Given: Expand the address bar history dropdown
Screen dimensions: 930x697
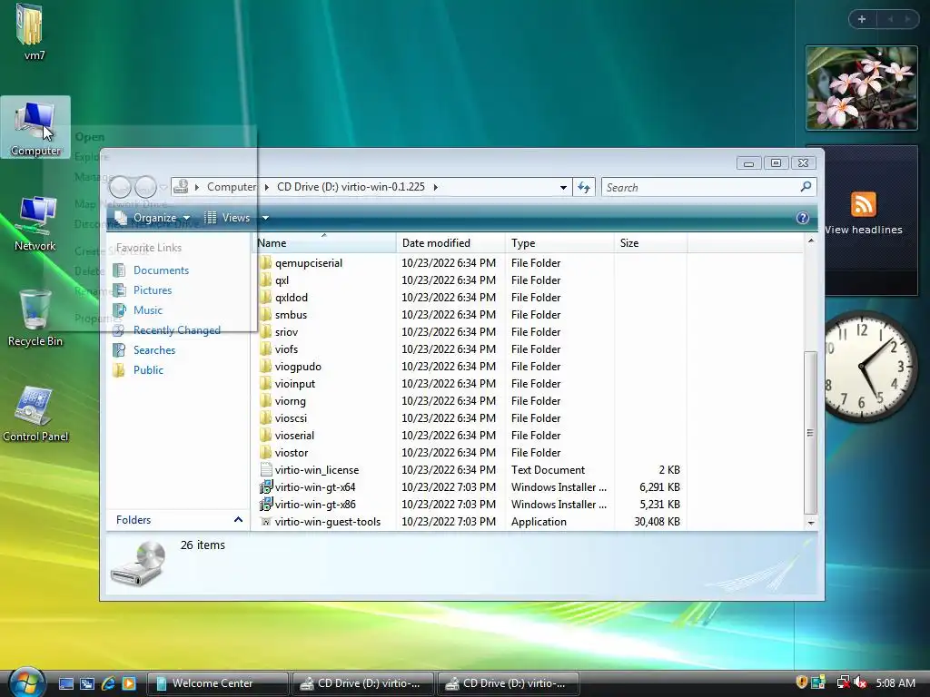Looking at the screenshot, I should (x=563, y=187).
